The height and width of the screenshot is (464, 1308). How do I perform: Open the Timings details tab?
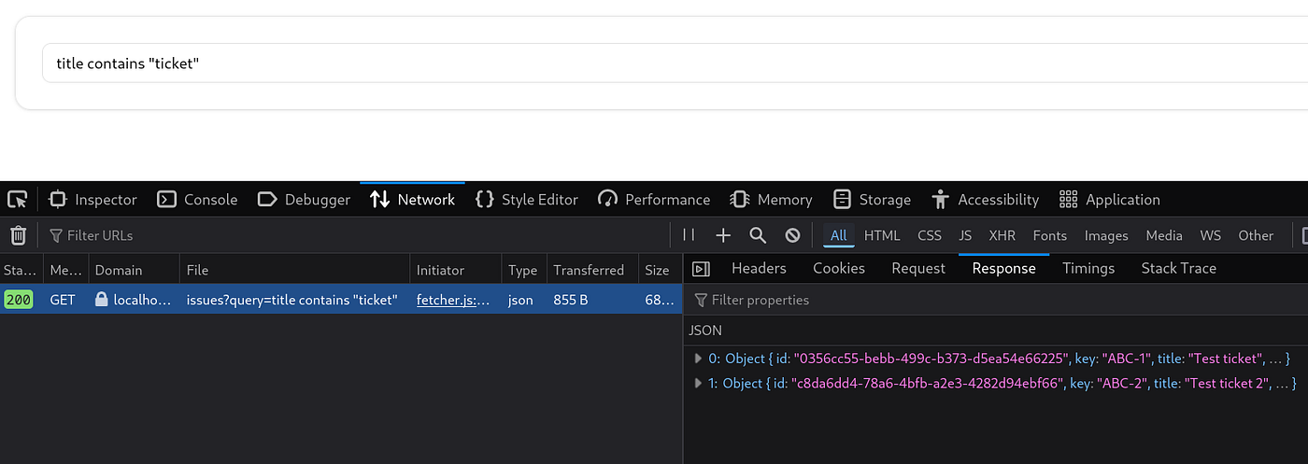point(1088,268)
